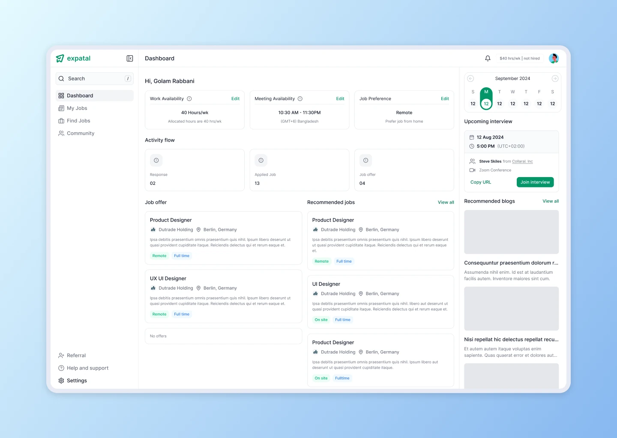Click Join interview button

click(535, 182)
